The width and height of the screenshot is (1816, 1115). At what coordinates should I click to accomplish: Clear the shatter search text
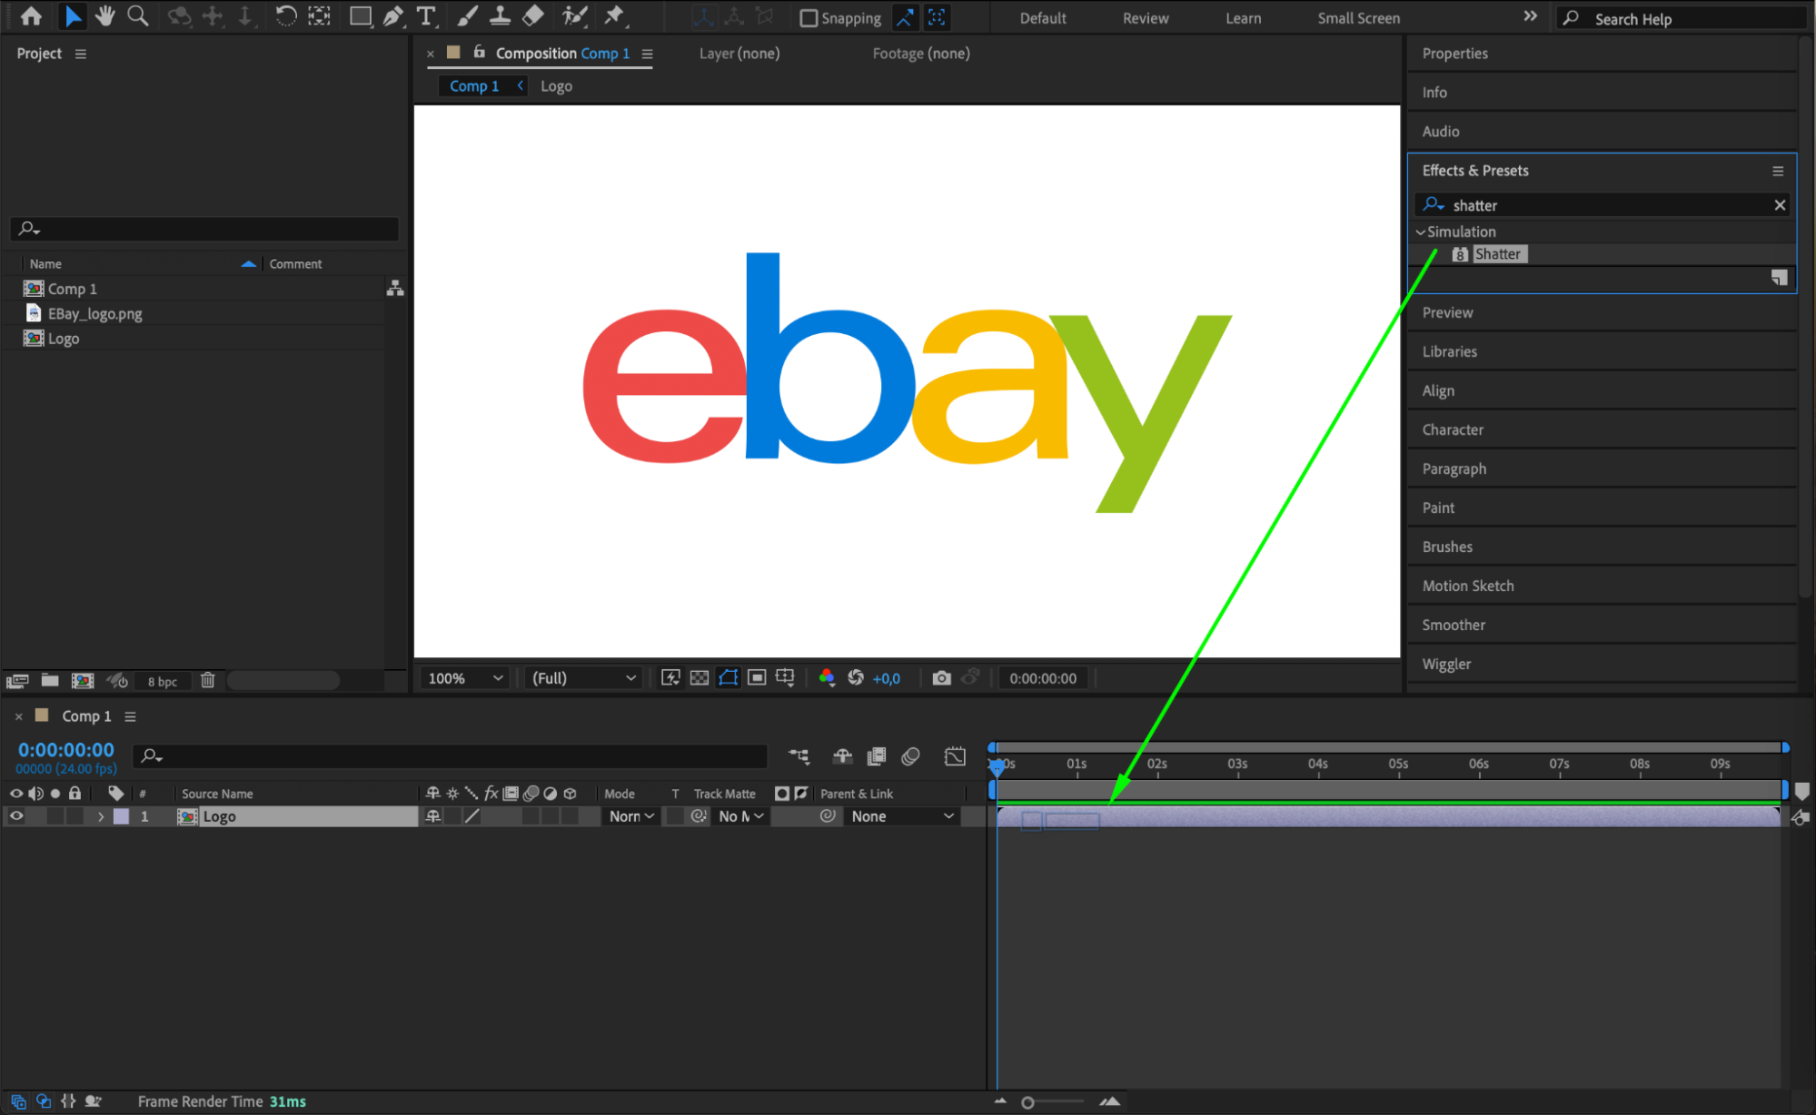click(1780, 205)
